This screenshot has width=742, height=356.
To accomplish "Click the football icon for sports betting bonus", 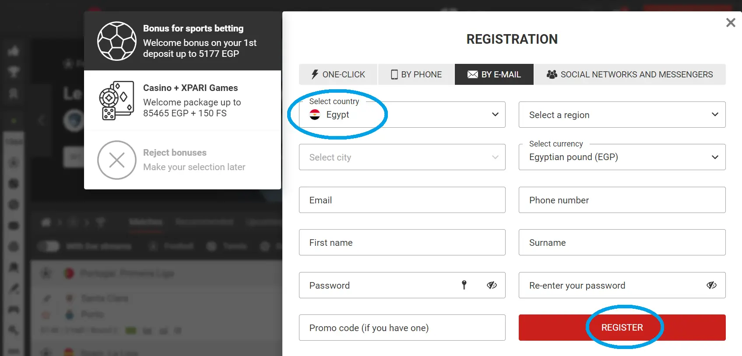I will [117, 41].
